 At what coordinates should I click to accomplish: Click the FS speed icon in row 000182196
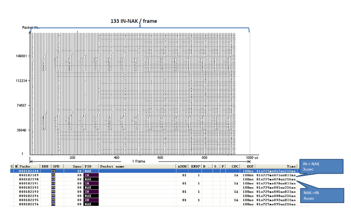(53, 204)
